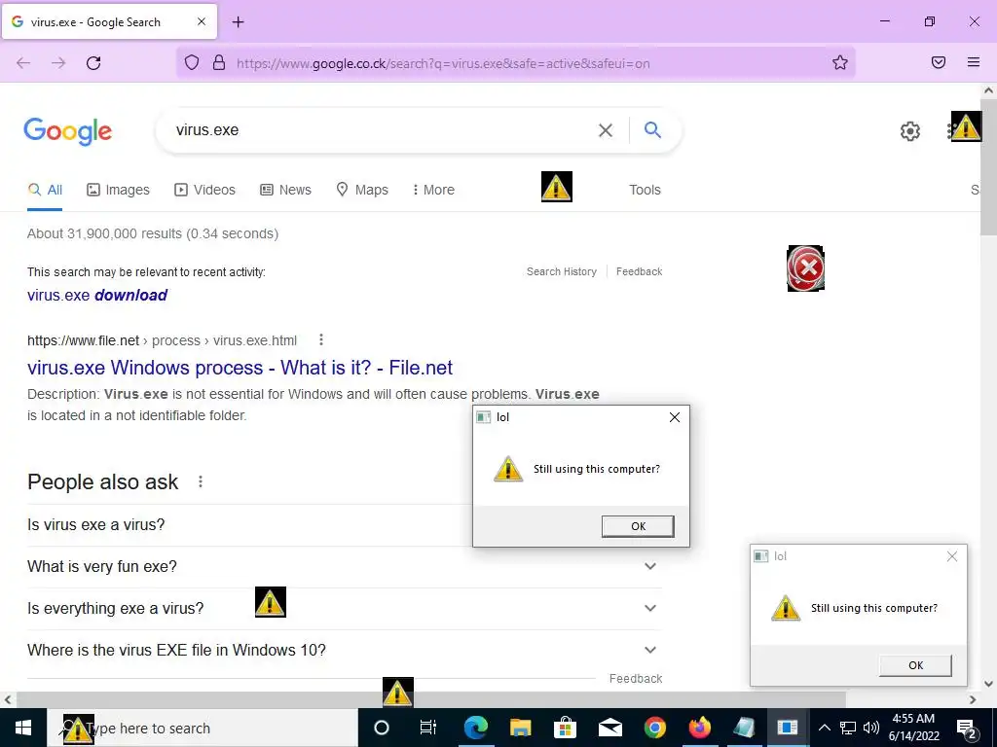This screenshot has height=747, width=997.
Task: Open the Pocket save icon
Action: [939, 62]
